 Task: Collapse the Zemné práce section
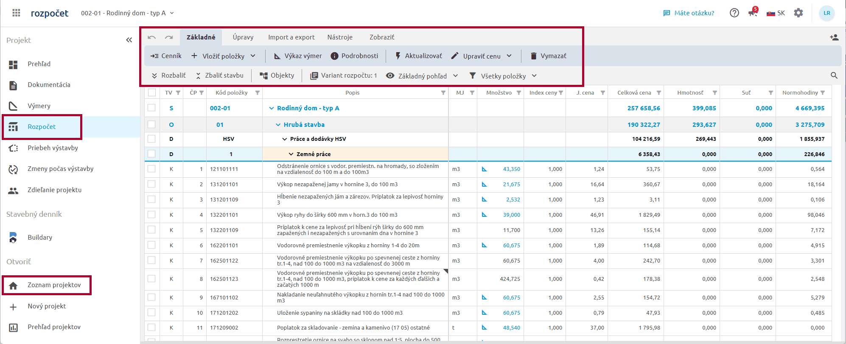click(291, 154)
